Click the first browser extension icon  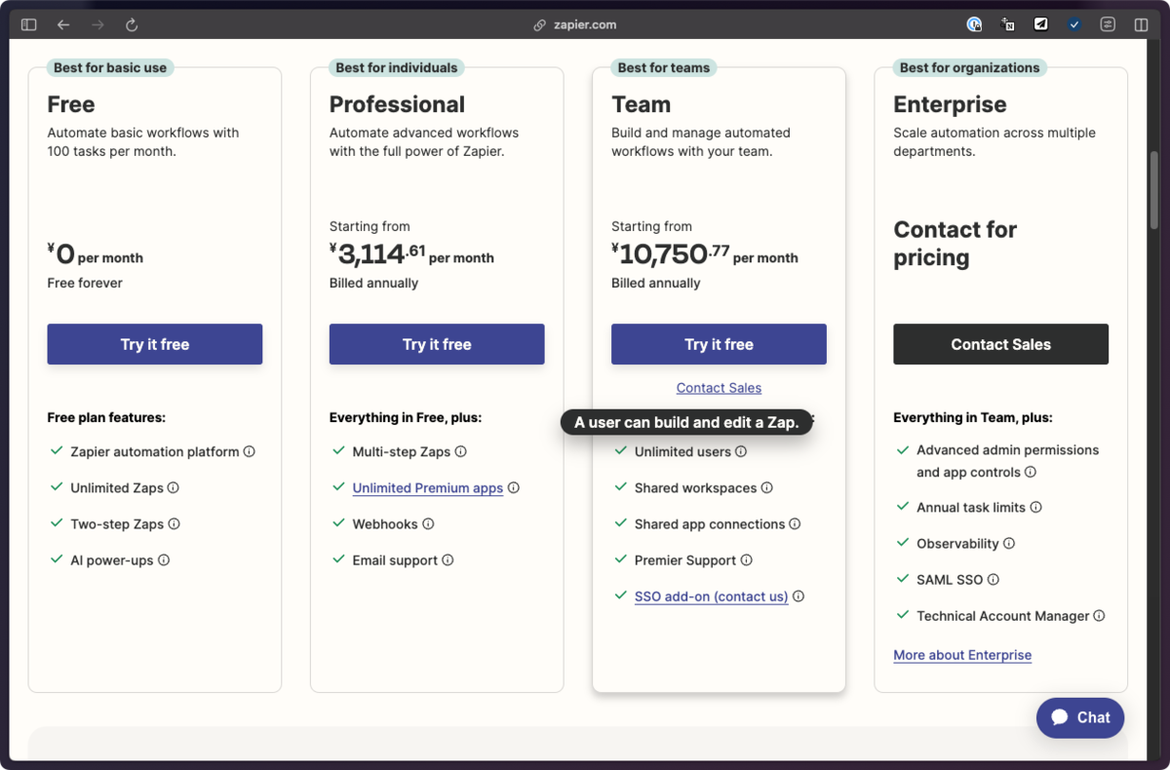coord(974,24)
